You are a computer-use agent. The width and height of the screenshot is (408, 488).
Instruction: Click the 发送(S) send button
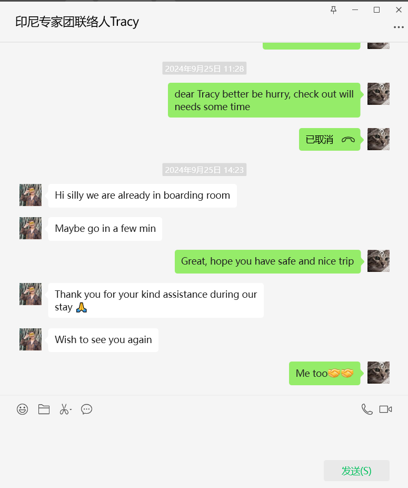click(x=356, y=471)
